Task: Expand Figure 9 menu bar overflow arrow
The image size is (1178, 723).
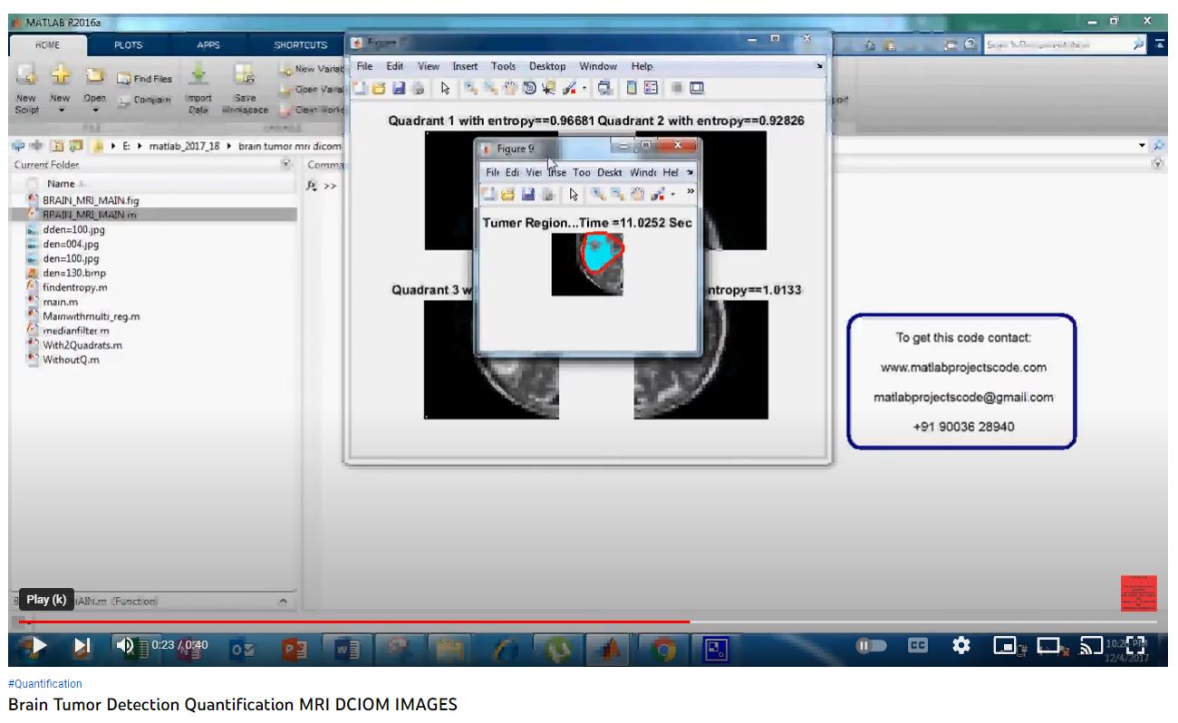Action: [690, 172]
